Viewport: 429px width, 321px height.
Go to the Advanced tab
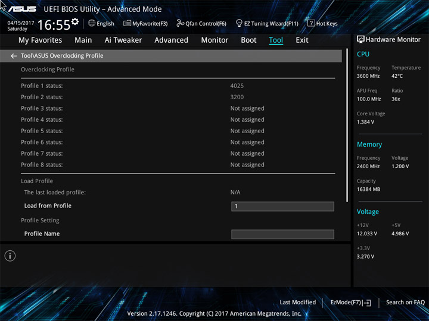click(x=171, y=40)
